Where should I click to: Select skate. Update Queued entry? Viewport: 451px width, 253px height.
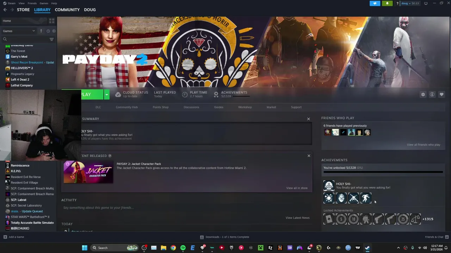[x=26, y=211]
